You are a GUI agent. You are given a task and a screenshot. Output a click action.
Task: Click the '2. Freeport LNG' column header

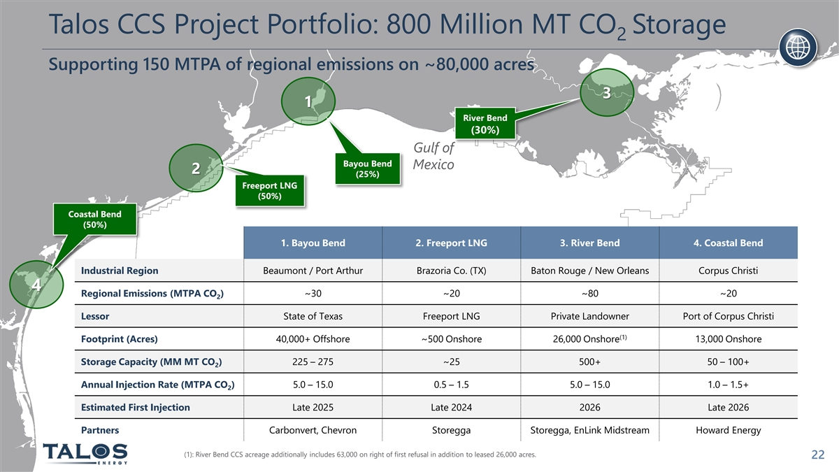(x=451, y=243)
